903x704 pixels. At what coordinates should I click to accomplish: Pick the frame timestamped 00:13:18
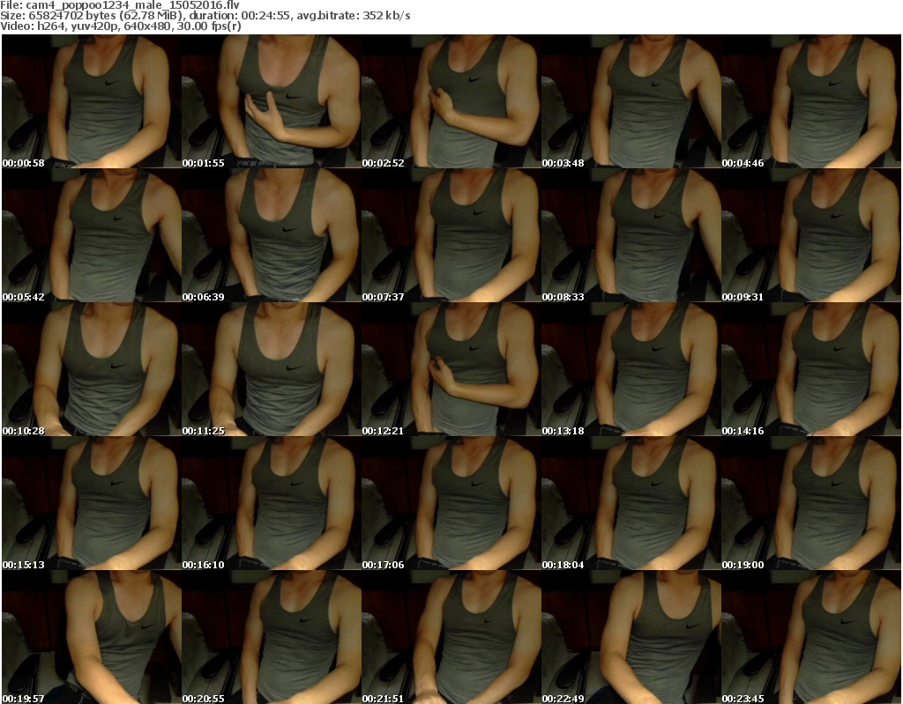coord(631,369)
